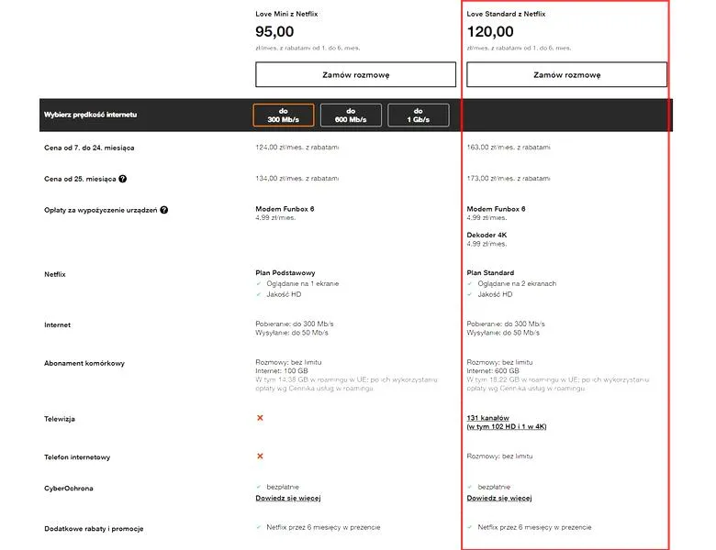
Task: Order a call for Love Standard z Netflix
Action: tap(566, 75)
